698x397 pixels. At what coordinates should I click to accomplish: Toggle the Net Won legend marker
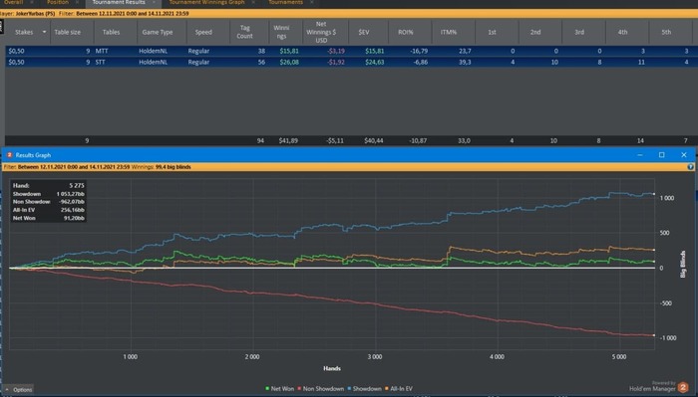(267, 389)
